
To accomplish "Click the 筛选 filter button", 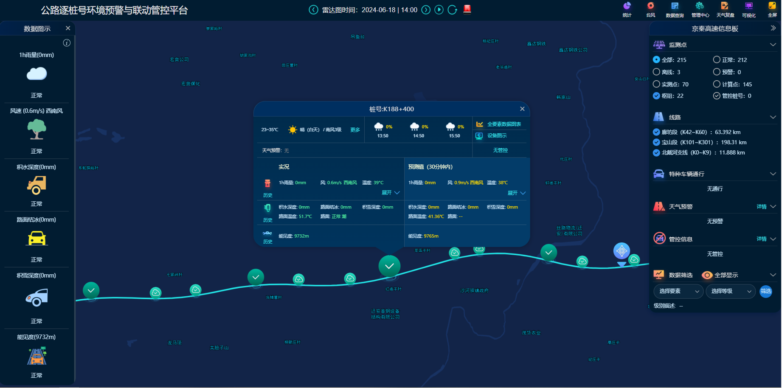I will click(x=766, y=291).
